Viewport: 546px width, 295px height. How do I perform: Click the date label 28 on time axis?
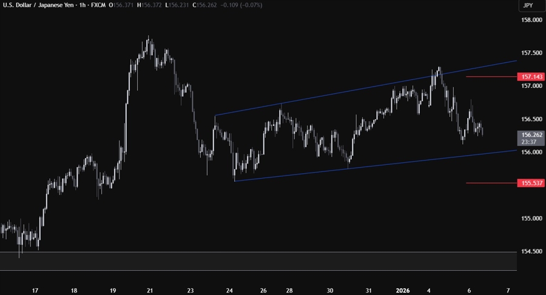click(x=289, y=291)
